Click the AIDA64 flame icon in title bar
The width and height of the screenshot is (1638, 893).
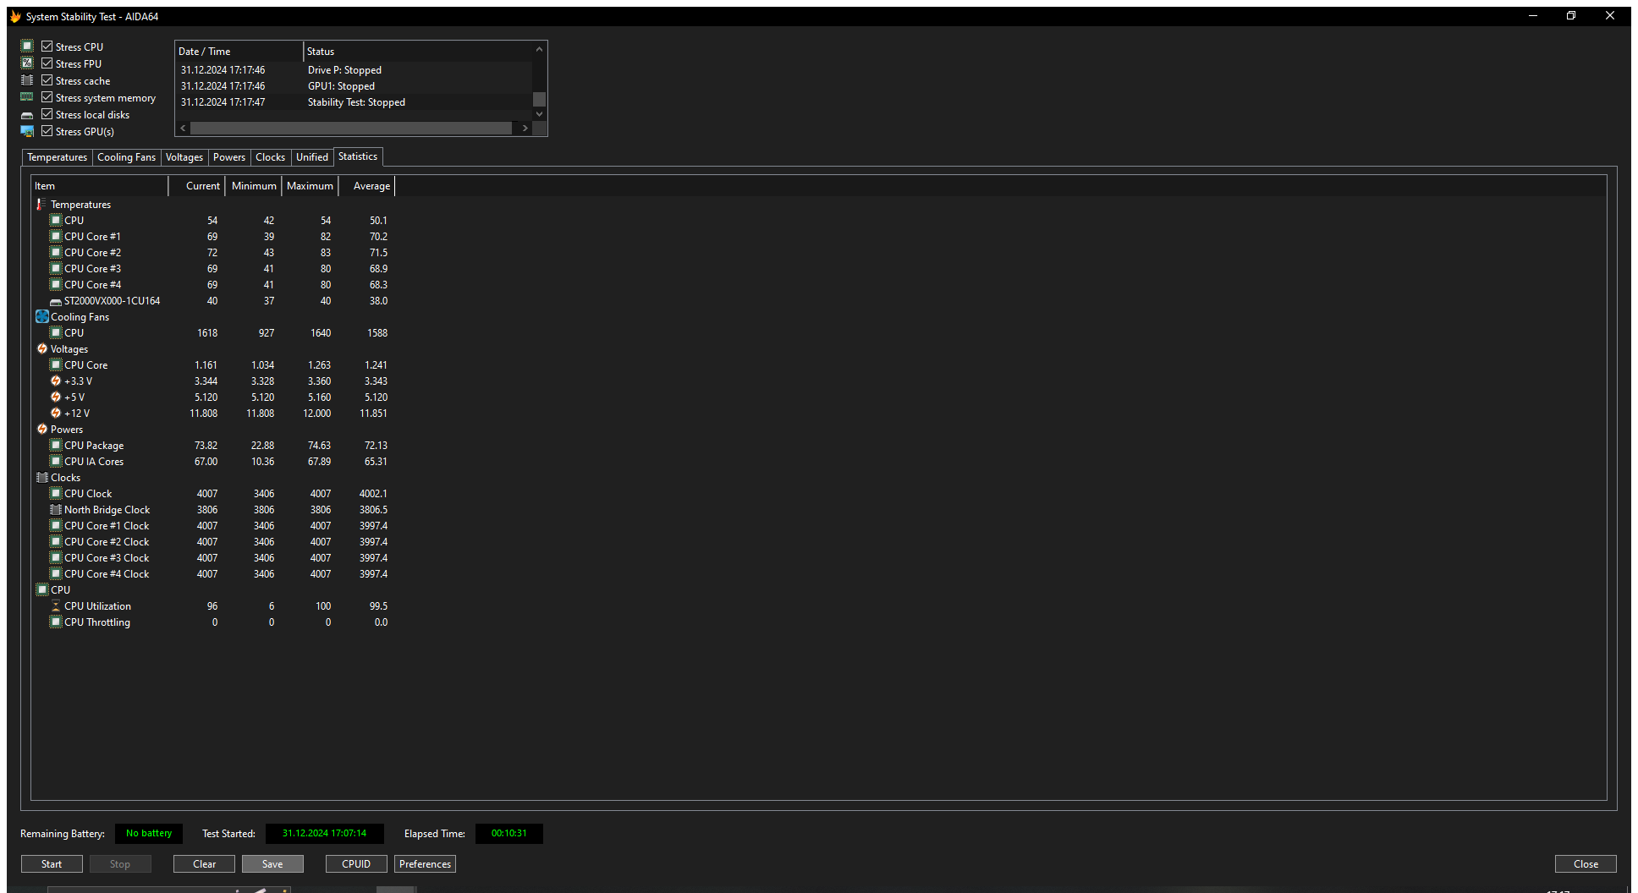pos(15,16)
